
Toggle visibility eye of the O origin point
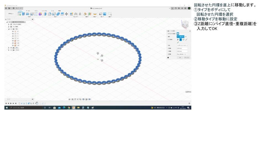click(x=13, y=31)
